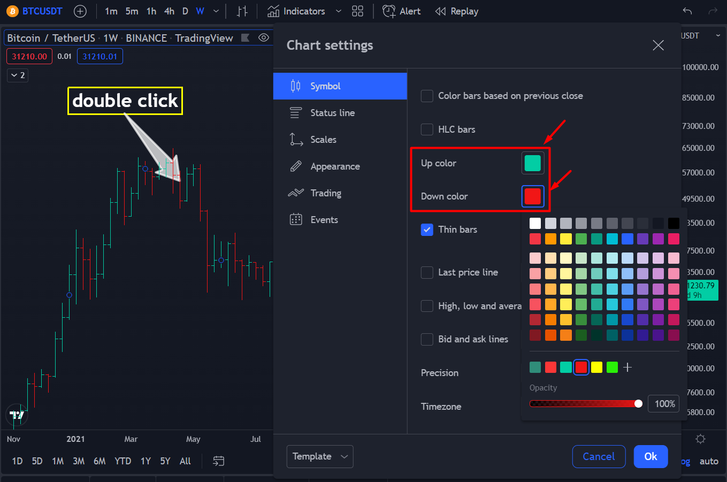Open the Status line settings tab
Screen dimensions: 727x482
pyautogui.click(x=340, y=113)
